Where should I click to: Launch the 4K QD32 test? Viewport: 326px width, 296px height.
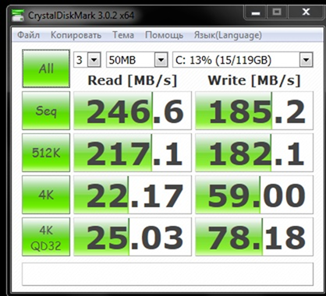pos(46,237)
